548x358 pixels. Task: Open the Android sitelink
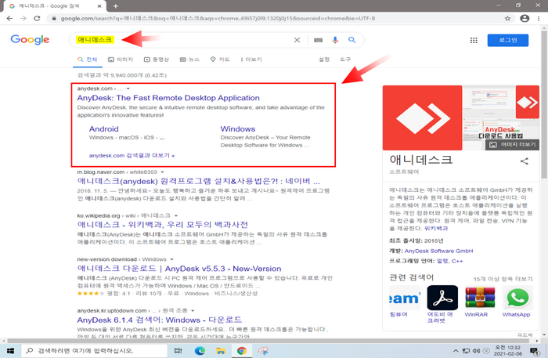pos(104,128)
